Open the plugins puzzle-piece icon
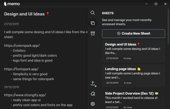The image size is (170, 109). click(93, 94)
